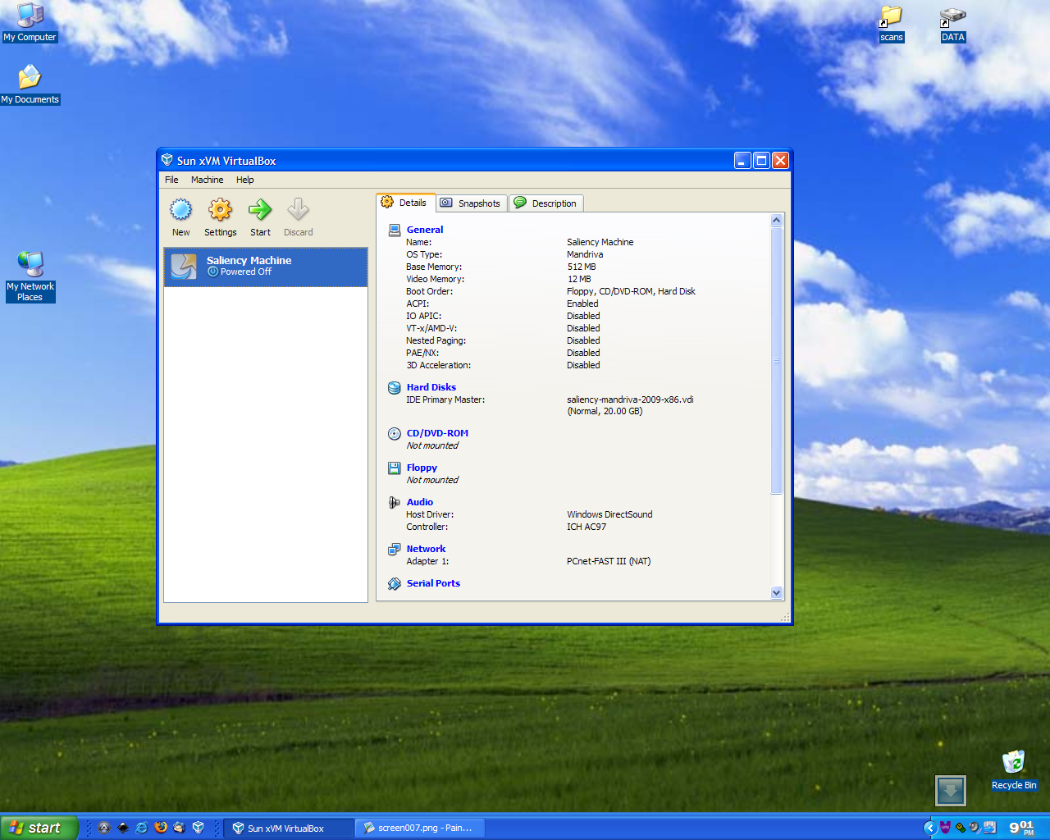Activate Sun xVM VirtualBox taskbar button

click(x=289, y=828)
